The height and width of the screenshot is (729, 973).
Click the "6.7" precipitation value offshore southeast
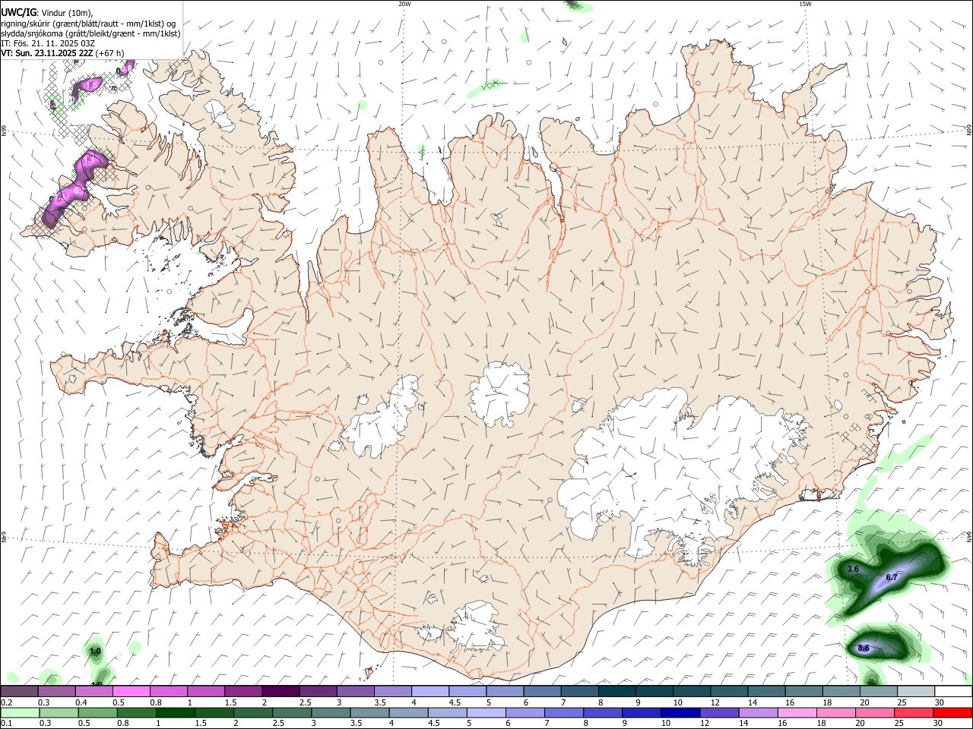pyautogui.click(x=892, y=578)
